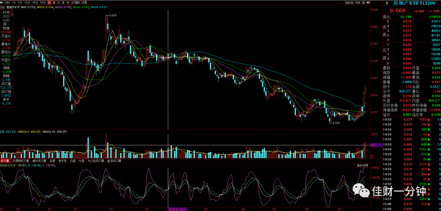
Task: Select the 日 daily period tab
Action: pos(49,2)
